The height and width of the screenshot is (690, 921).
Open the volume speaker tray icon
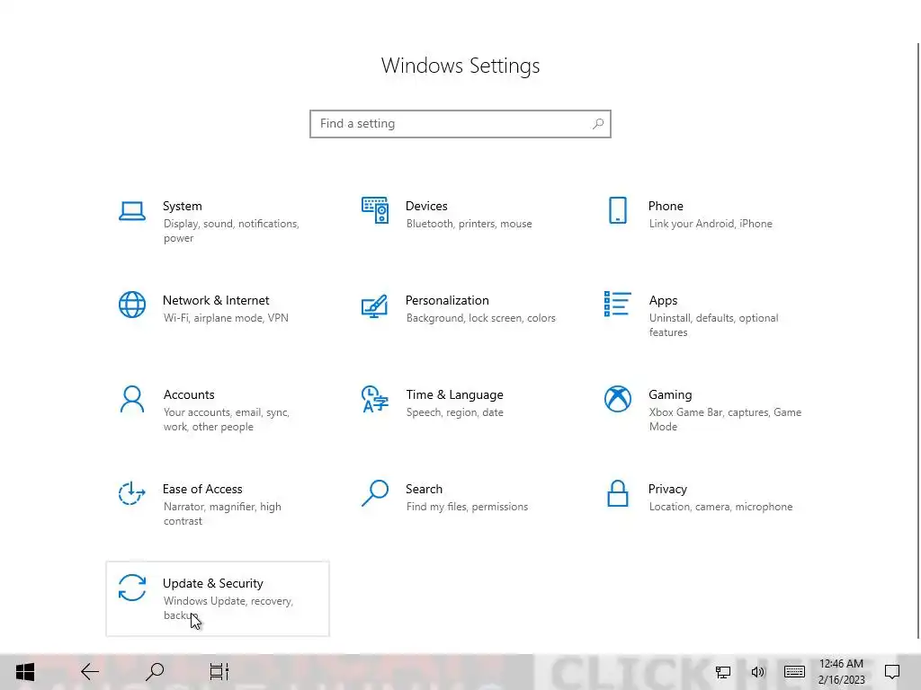[758, 672]
